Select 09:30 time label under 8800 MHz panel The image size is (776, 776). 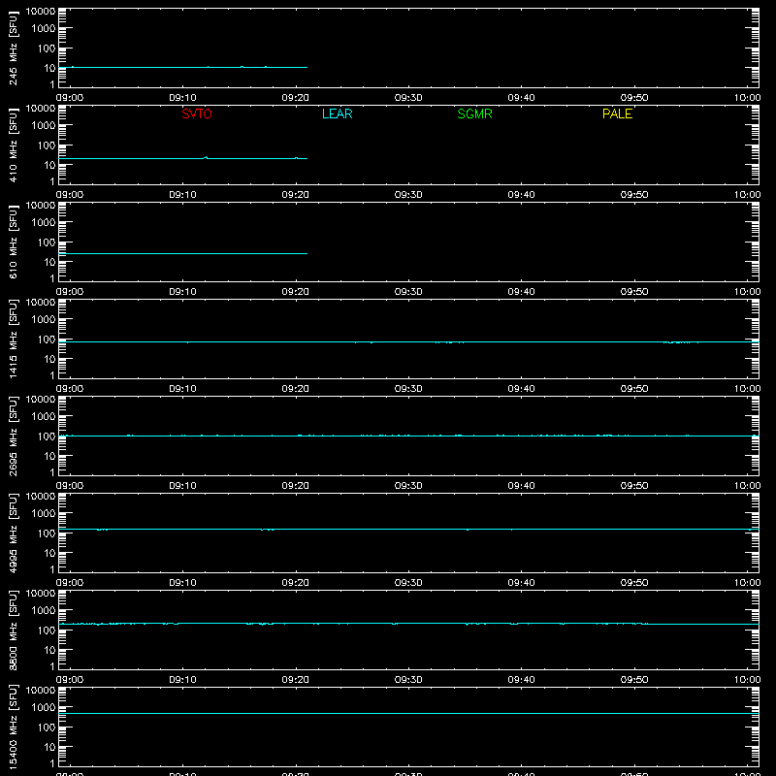tap(408, 680)
